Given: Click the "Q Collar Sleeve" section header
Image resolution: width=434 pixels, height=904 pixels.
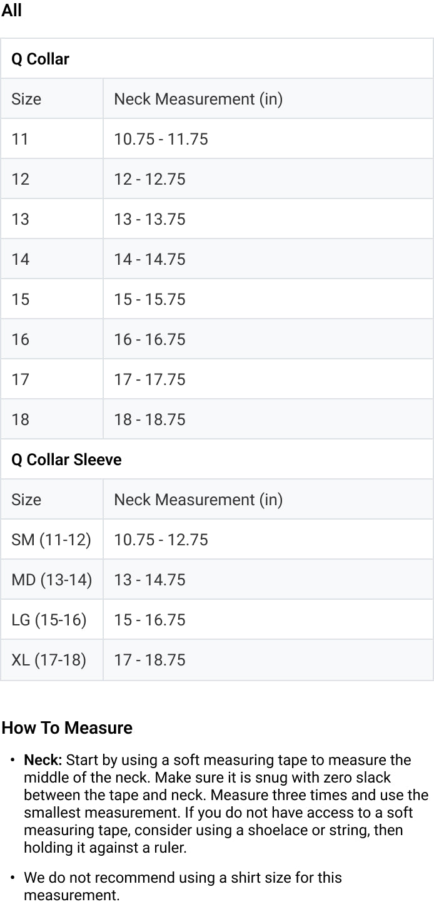Looking at the screenshot, I should tap(66, 460).
